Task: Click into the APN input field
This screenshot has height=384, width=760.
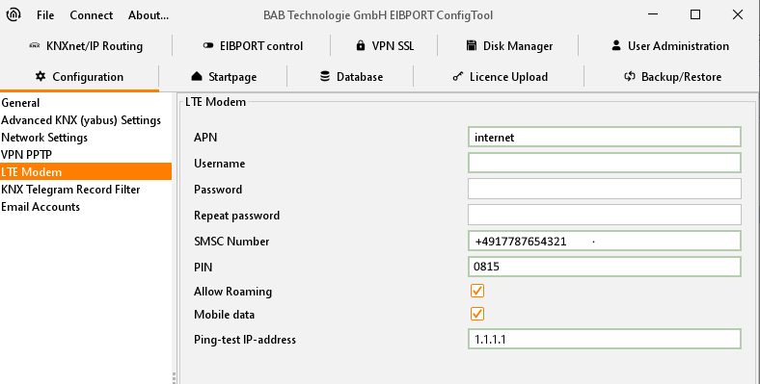Action: pyautogui.click(x=605, y=137)
